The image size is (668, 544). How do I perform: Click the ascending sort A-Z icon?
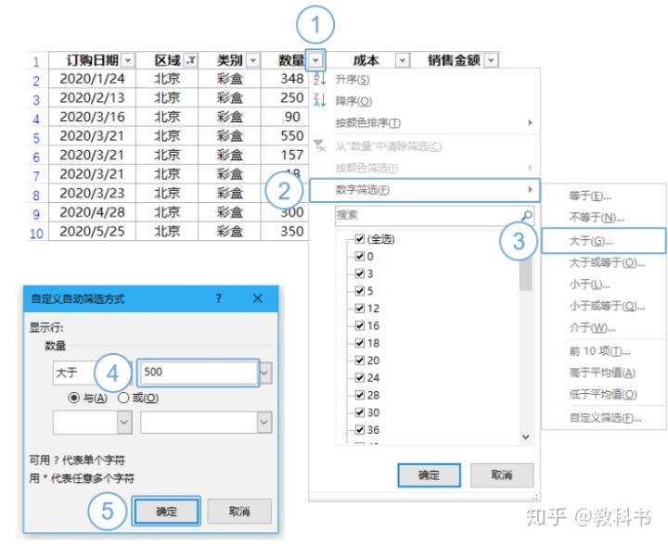point(320,79)
